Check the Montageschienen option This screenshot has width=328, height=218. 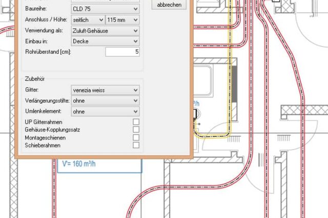pos(136,137)
